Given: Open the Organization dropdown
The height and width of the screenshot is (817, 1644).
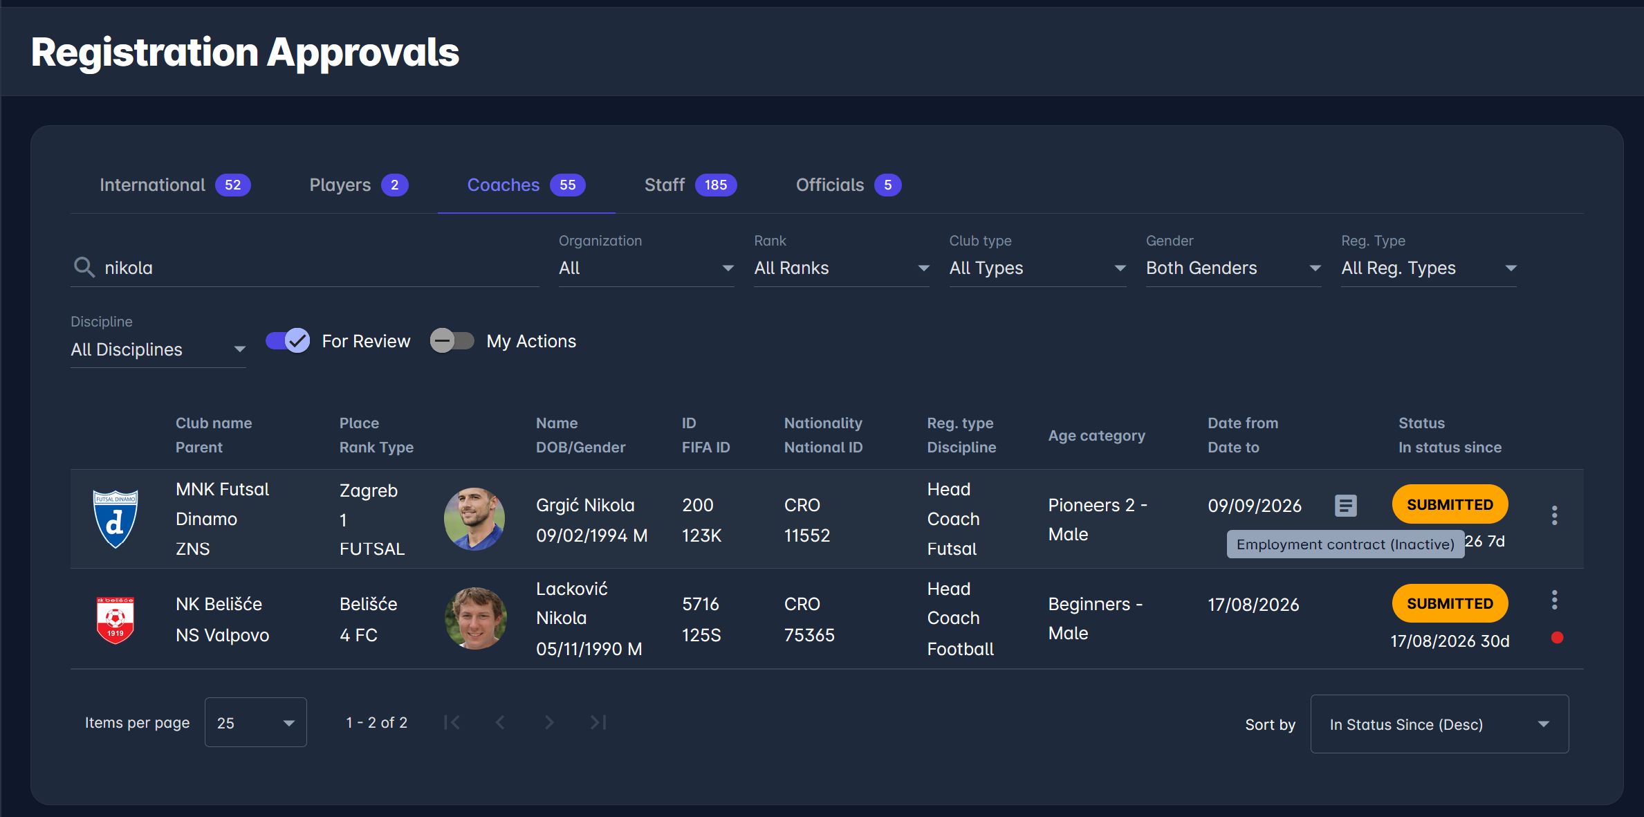Looking at the screenshot, I should point(646,268).
